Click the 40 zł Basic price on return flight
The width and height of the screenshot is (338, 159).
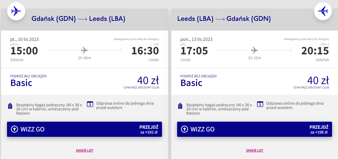[318, 80]
